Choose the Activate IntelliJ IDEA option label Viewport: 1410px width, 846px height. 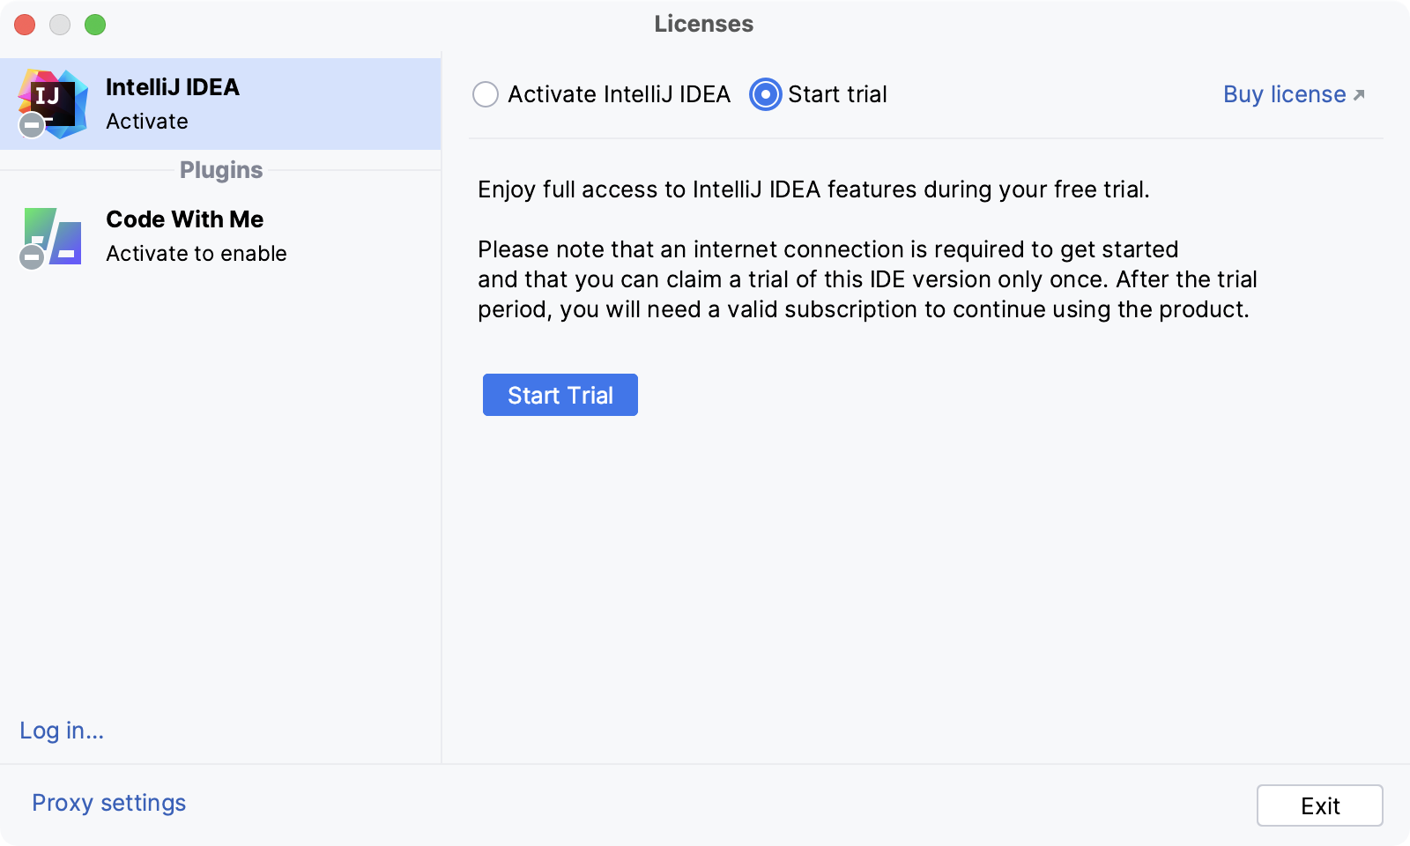pos(619,94)
